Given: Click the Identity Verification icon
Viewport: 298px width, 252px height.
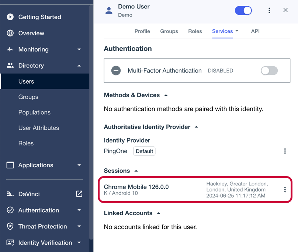Looking at the screenshot, I should coord(10,243).
